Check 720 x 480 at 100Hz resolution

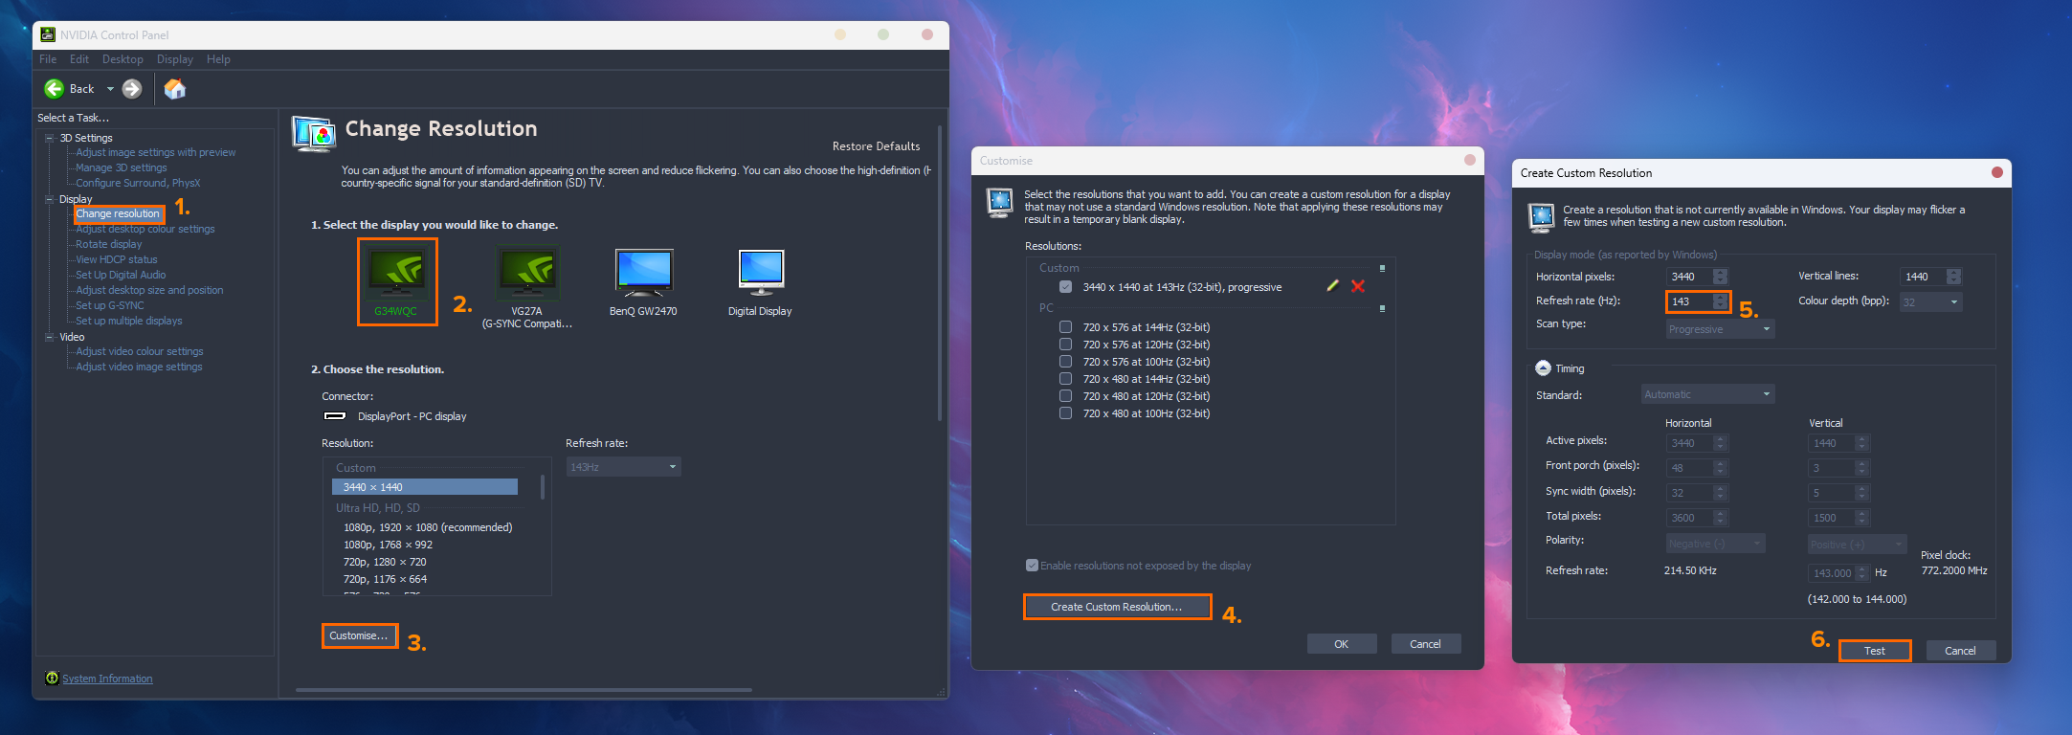click(1065, 413)
